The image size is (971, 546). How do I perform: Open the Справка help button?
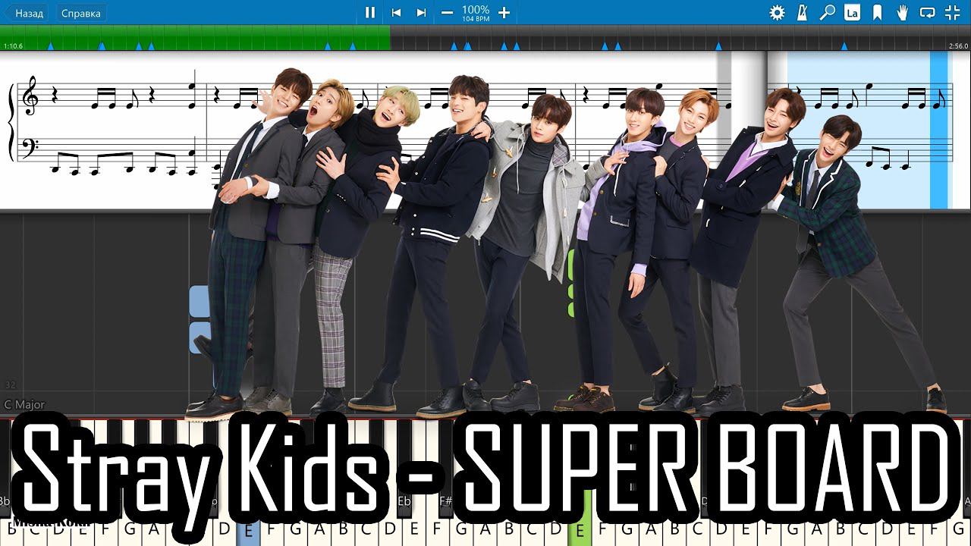pos(80,13)
